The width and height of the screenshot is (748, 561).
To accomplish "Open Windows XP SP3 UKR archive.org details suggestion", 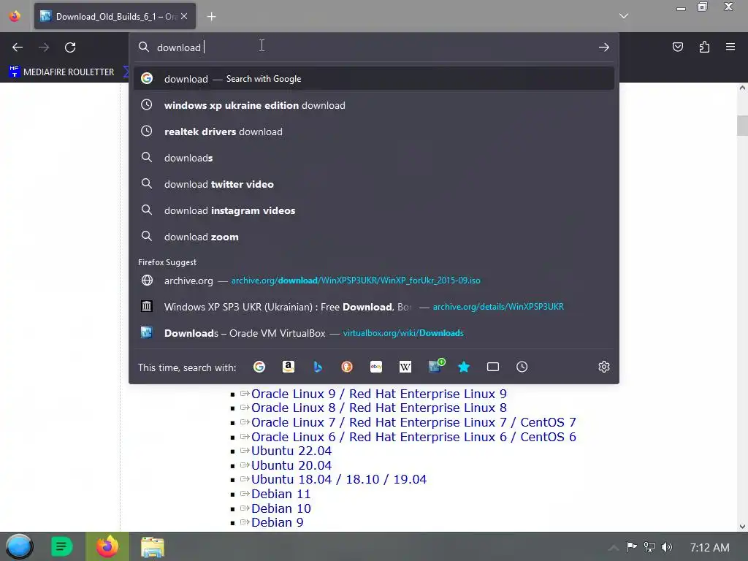I will [x=373, y=307].
